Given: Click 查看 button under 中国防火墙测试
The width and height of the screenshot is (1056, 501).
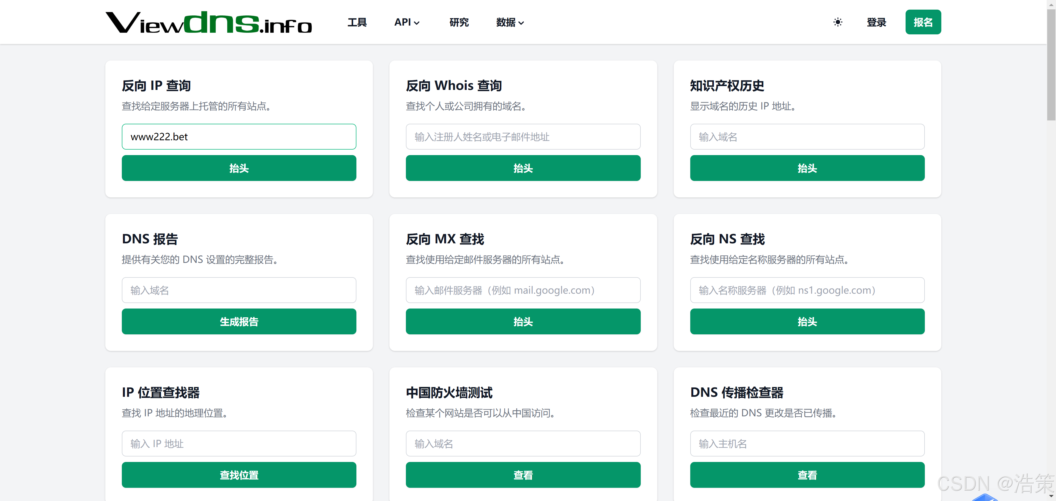Looking at the screenshot, I should tap(523, 475).
